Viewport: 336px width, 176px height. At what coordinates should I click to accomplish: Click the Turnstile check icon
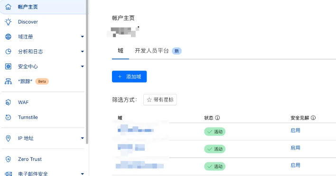coord(8,117)
